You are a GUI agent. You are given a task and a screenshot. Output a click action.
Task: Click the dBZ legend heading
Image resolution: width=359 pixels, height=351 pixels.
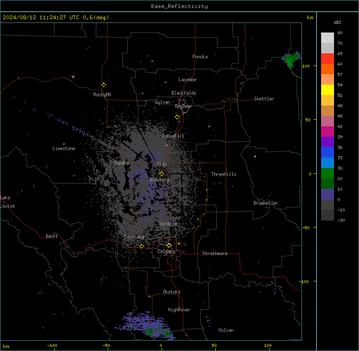337,23
